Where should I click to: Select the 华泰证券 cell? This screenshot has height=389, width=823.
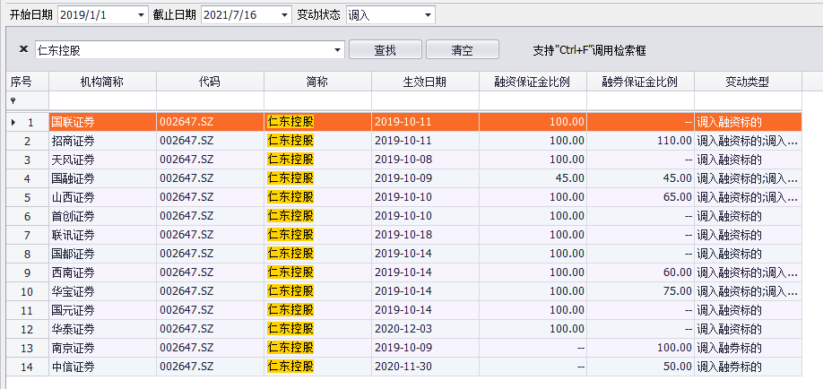coord(102,329)
